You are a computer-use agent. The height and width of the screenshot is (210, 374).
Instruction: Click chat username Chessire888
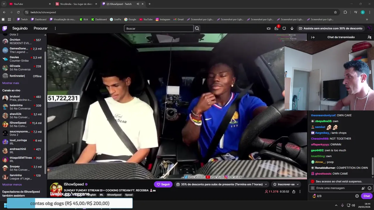320,139
